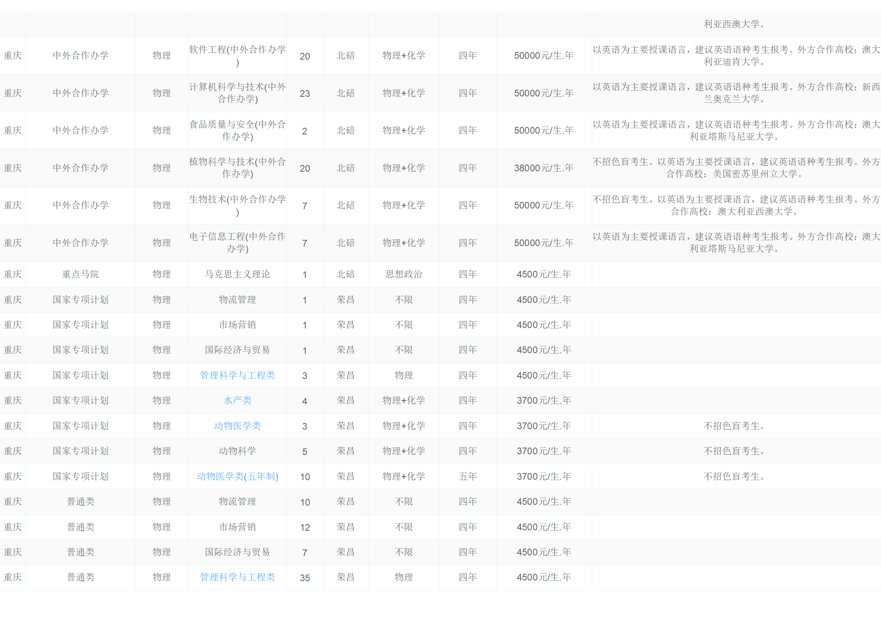
Task: Select the 马克思主义理论 major cell
Action: click(x=237, y=274)
